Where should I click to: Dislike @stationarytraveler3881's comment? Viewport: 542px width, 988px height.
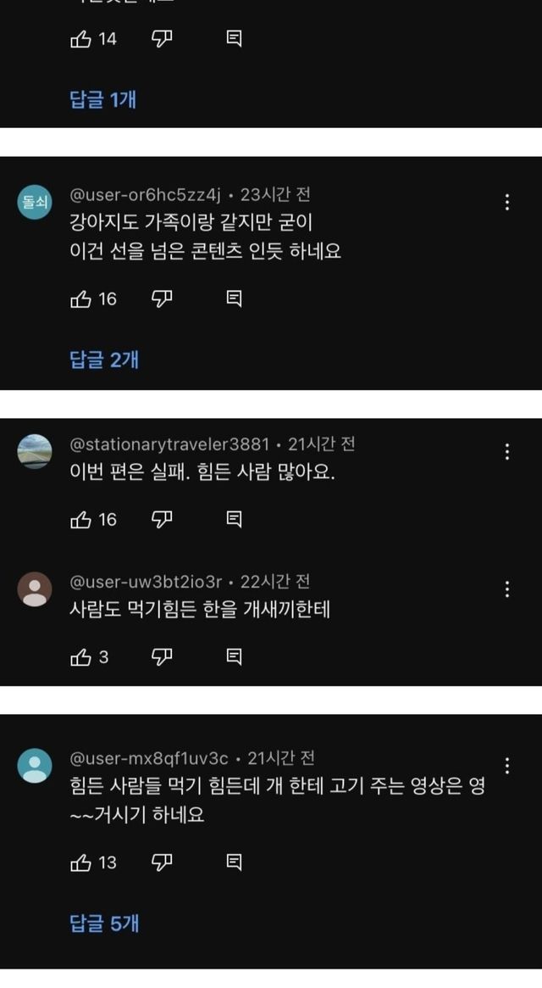point(162,519)
